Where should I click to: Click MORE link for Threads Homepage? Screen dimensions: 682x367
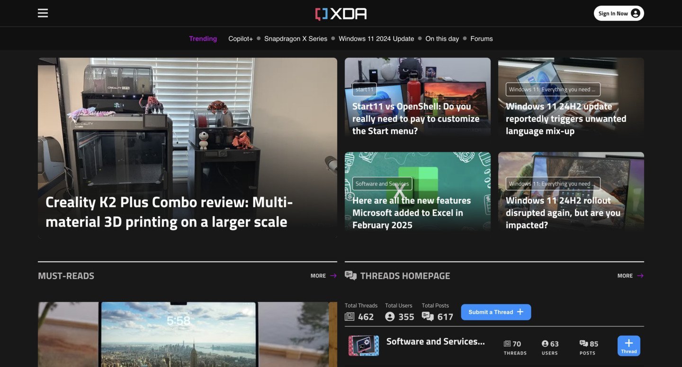tap(630, 276)
